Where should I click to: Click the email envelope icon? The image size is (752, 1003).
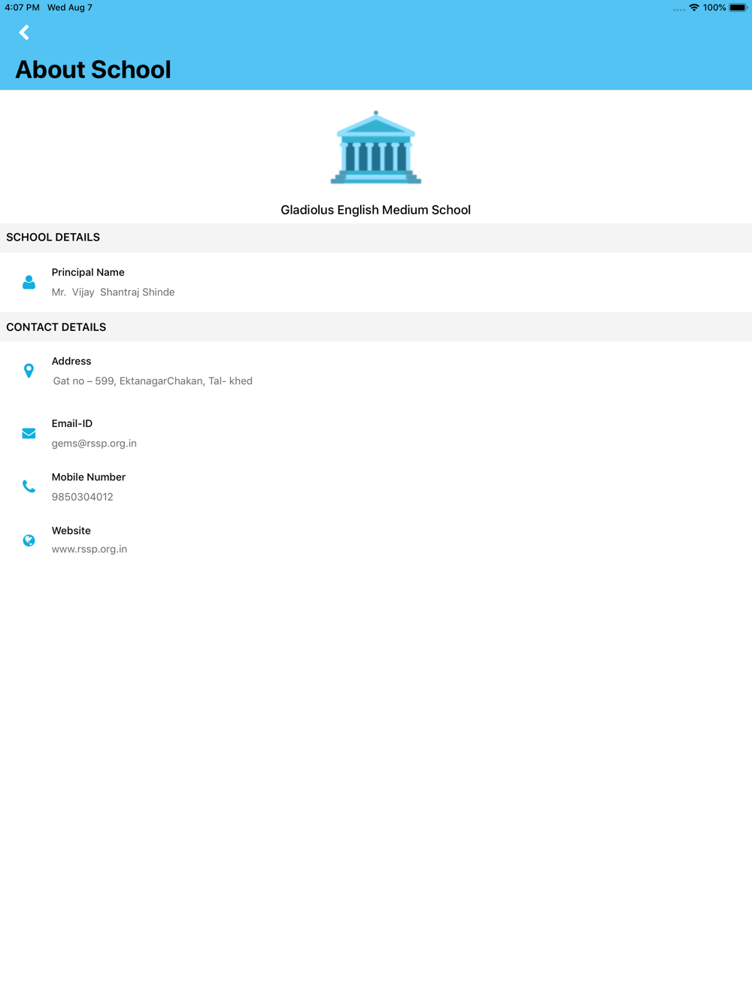tap(29, 433)
